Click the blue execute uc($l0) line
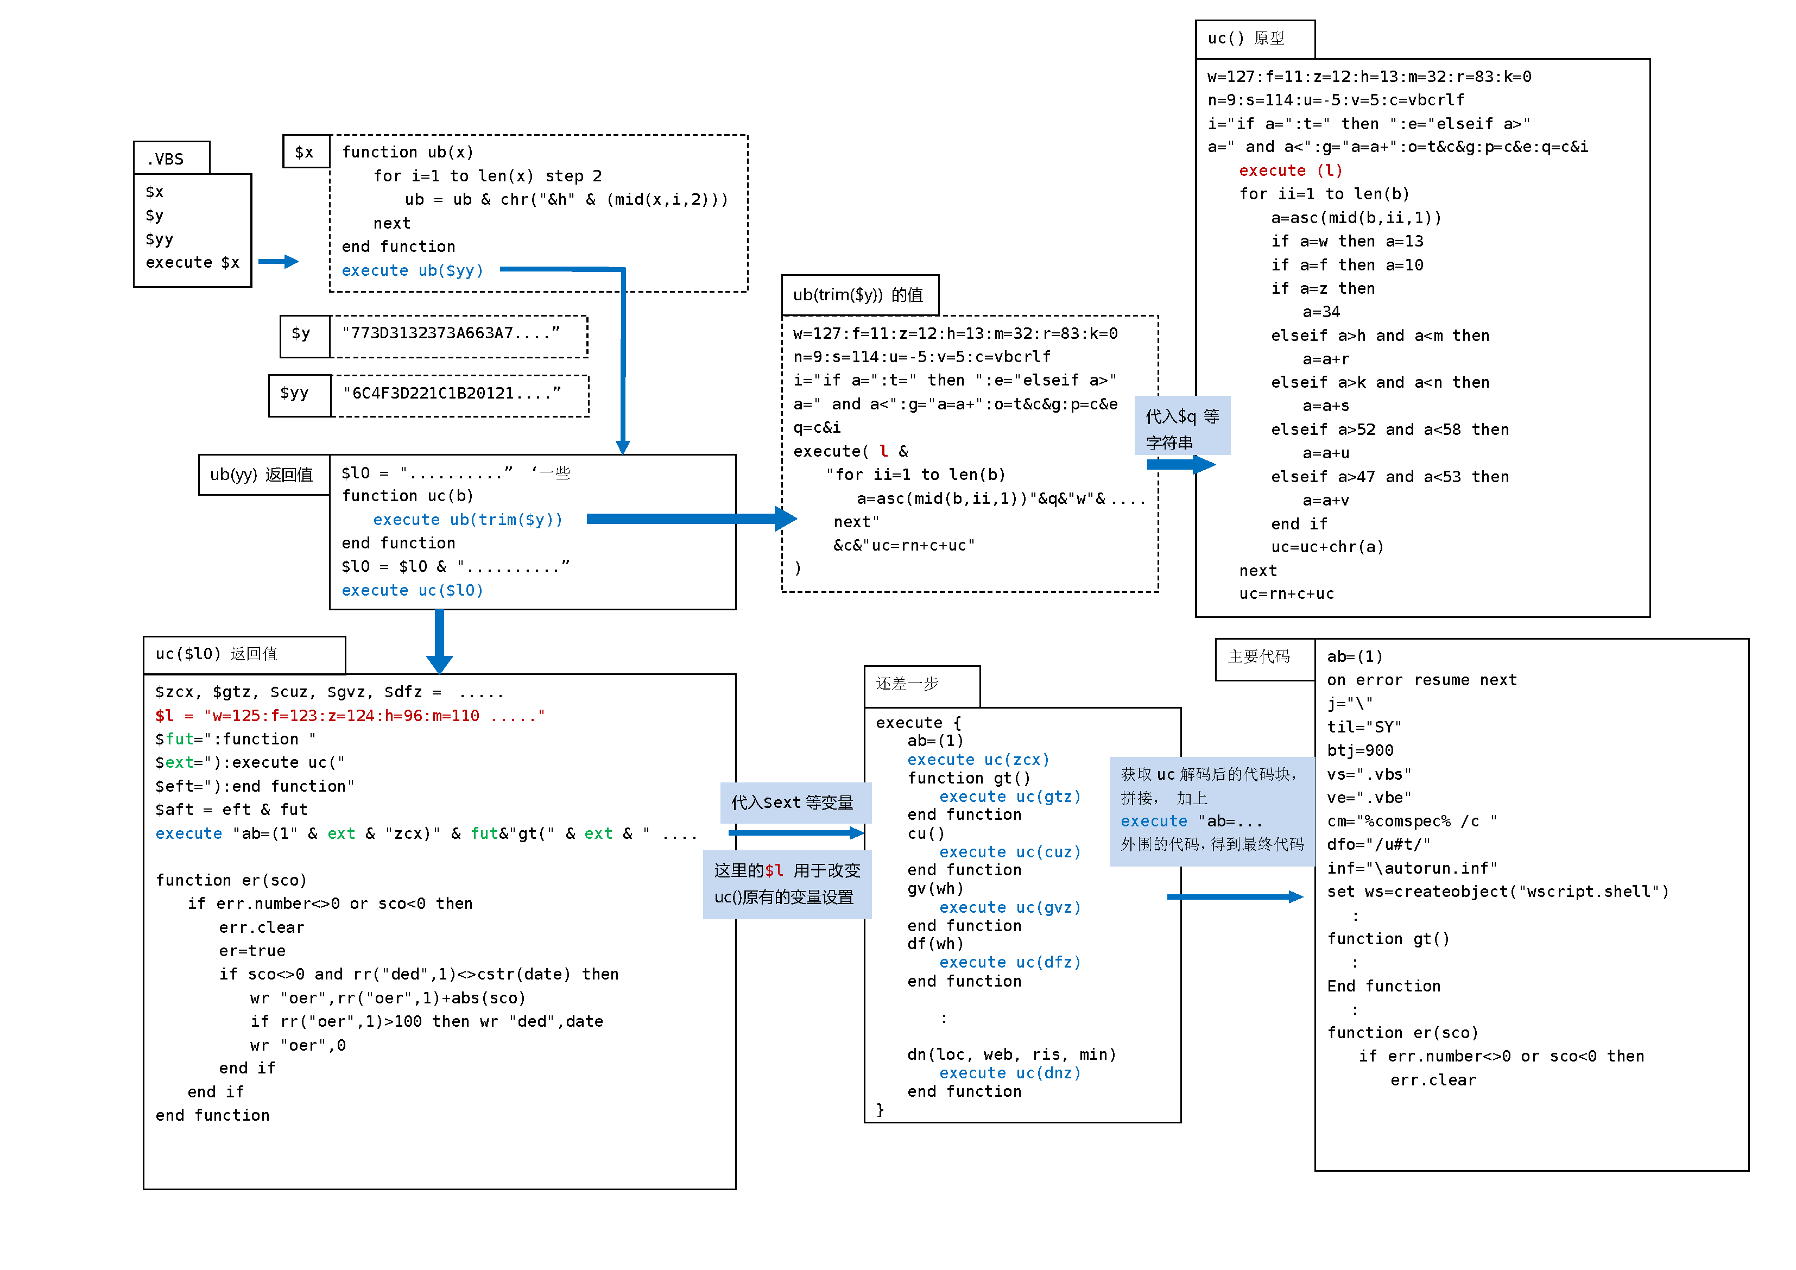 pos(412,591)
